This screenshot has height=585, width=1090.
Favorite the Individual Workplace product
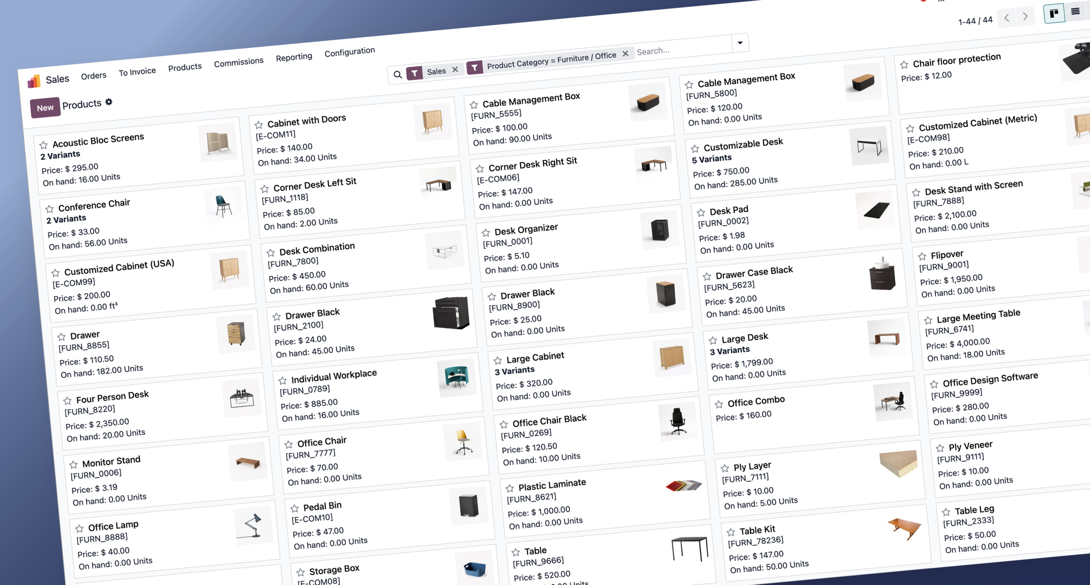point(282,380)
